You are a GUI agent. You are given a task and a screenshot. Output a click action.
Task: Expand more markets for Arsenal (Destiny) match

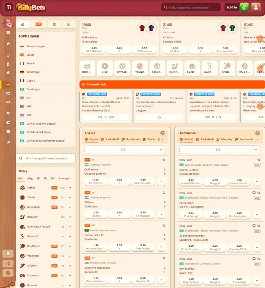pos(257,182)
